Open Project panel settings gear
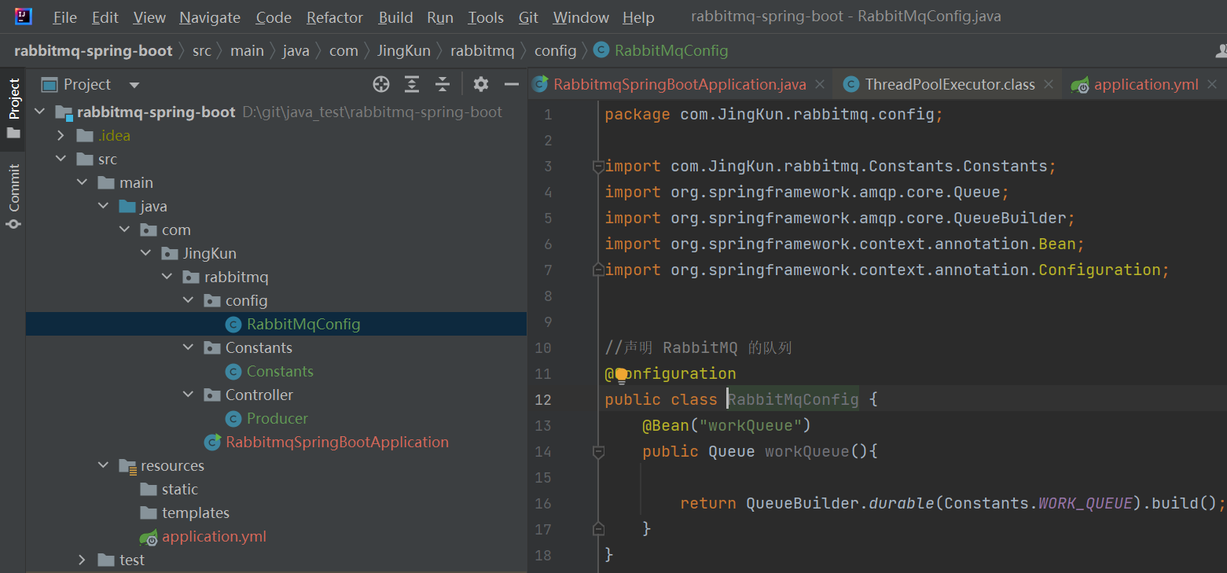This screenshot has height=573, width=1227. 481,84
